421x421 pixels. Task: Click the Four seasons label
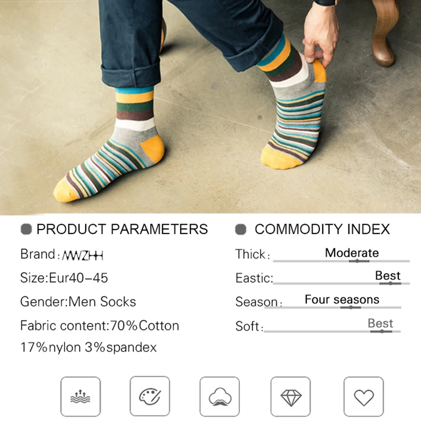(342, 299)
